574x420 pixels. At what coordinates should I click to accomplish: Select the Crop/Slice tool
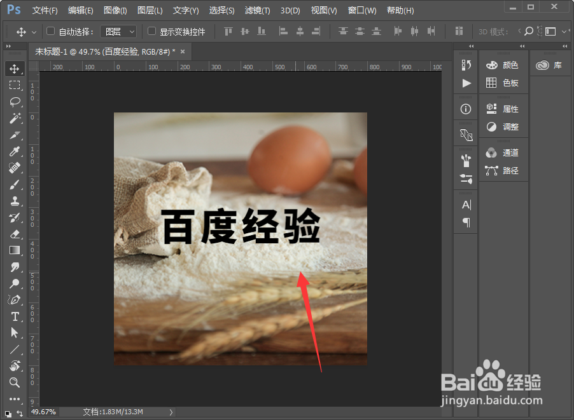[15, 135]
